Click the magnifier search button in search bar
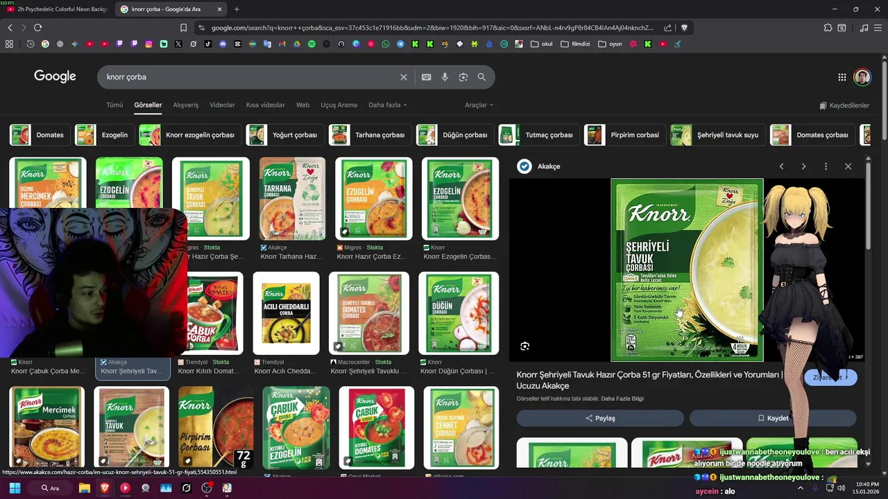 coord(481,77)
